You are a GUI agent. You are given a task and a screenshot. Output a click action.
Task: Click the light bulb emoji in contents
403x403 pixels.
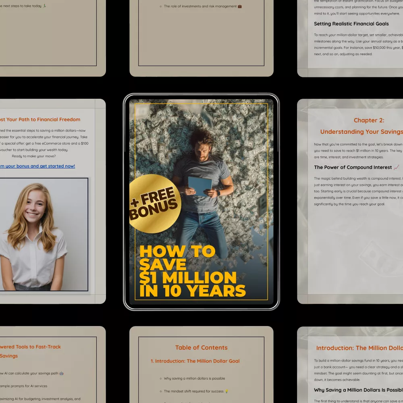(x=226, y=391)
